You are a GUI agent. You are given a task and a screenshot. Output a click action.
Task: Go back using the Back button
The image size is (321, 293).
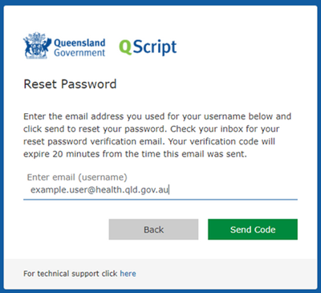[x=153, y=230]
